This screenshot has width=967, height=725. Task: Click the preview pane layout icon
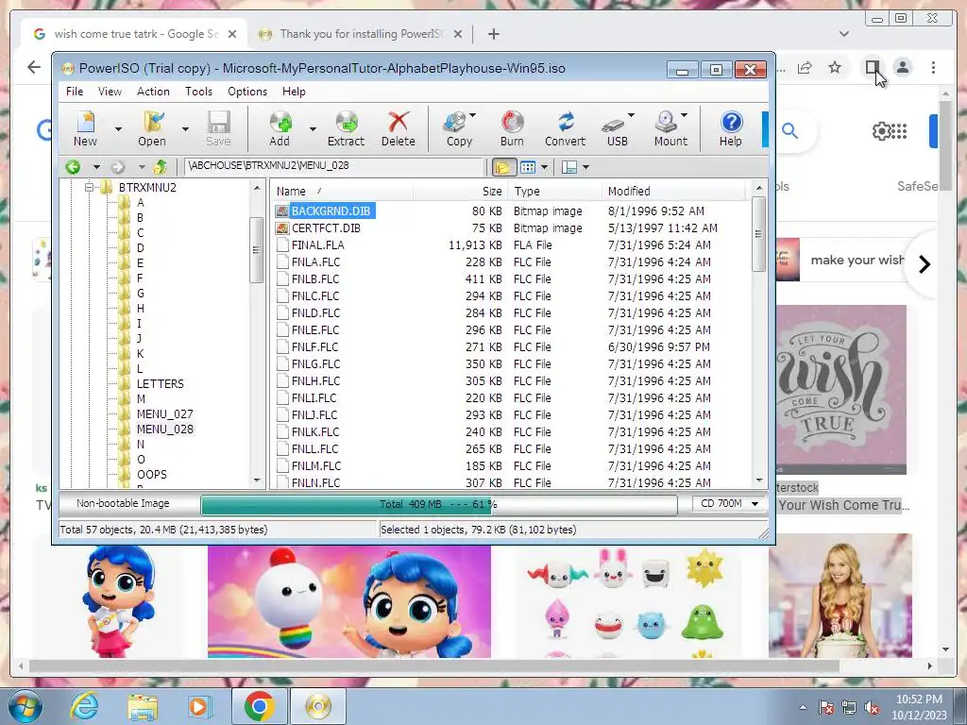click(x=568, y=166)
